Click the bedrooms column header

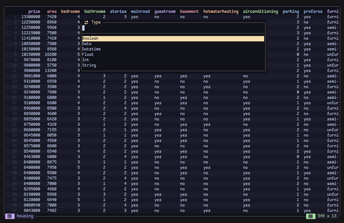(71, 11)
